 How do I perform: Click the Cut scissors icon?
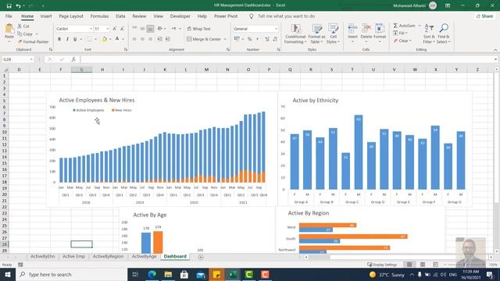20,26
